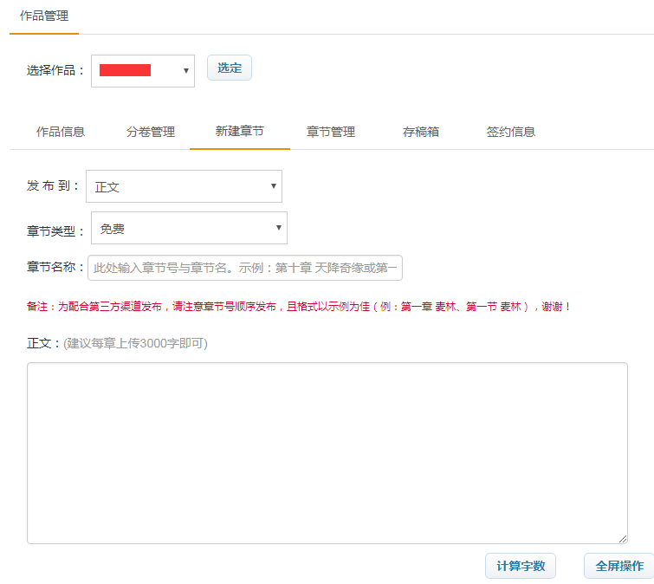The width and height of the screenshot is (654, 584).
Task: Expand the 发布到 dropdown showing 正文
Action: 184,186
